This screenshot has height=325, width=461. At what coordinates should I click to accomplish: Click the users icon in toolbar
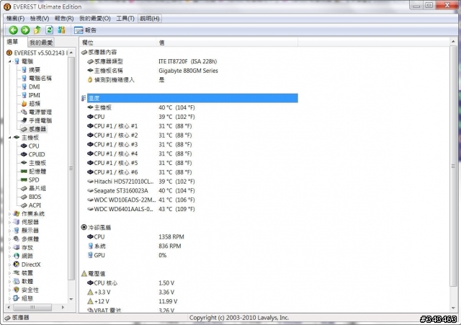coord(61,30)
